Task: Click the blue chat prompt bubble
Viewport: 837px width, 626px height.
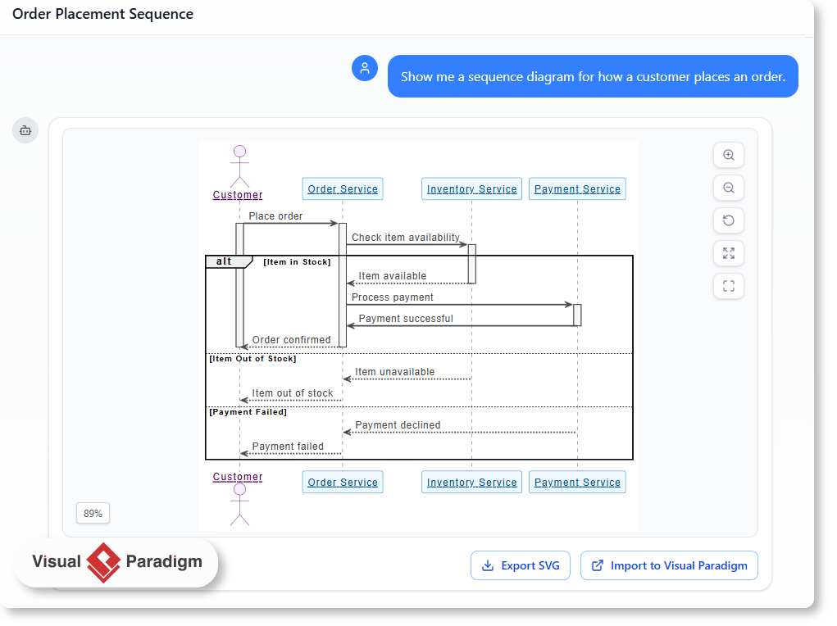Action: (593, 76)
